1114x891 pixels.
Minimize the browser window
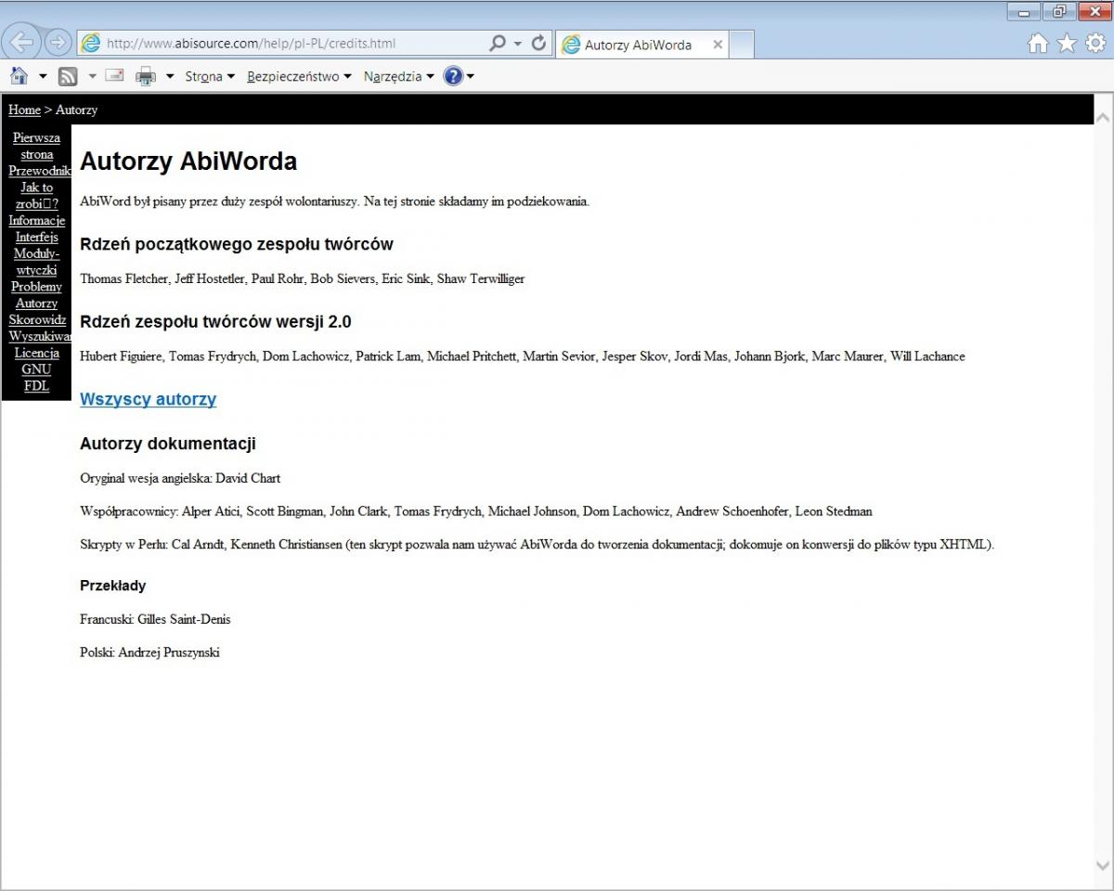click(x=1024, y=11)
